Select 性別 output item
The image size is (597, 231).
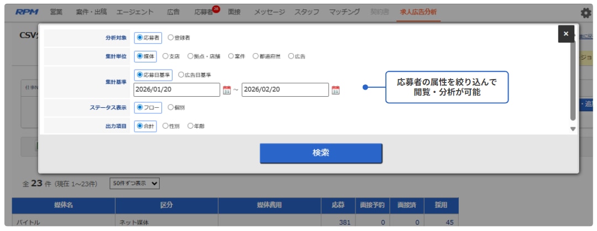[x=171, y=126]
